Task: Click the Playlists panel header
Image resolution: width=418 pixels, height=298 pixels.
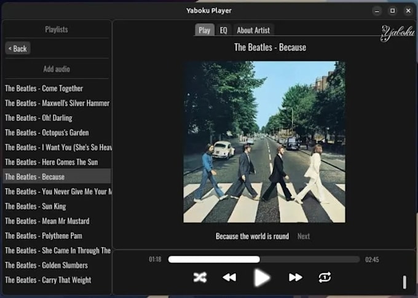Action: coord(57,29)
